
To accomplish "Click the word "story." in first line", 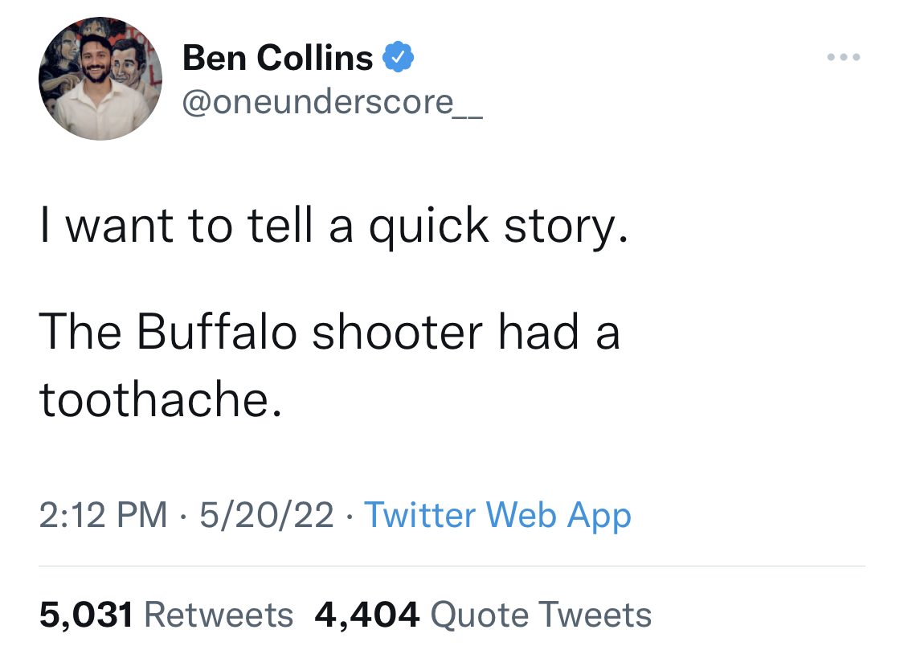I will 565,227.
